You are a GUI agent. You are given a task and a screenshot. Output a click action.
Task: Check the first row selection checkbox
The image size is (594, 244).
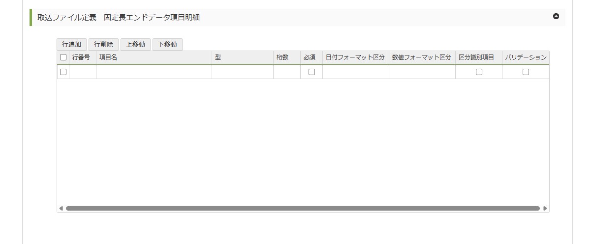(x=63, y=72)
